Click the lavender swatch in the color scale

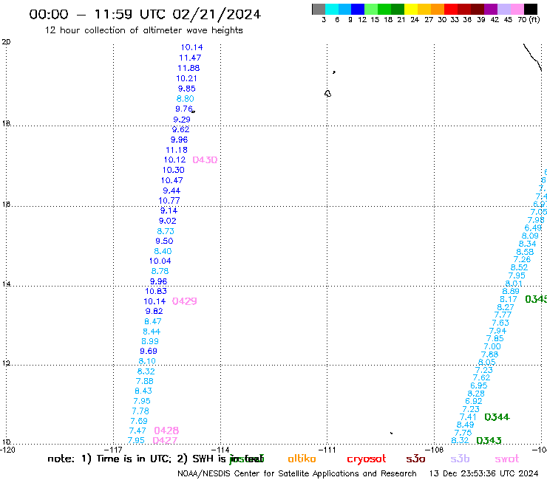click(x=503, y=9)
